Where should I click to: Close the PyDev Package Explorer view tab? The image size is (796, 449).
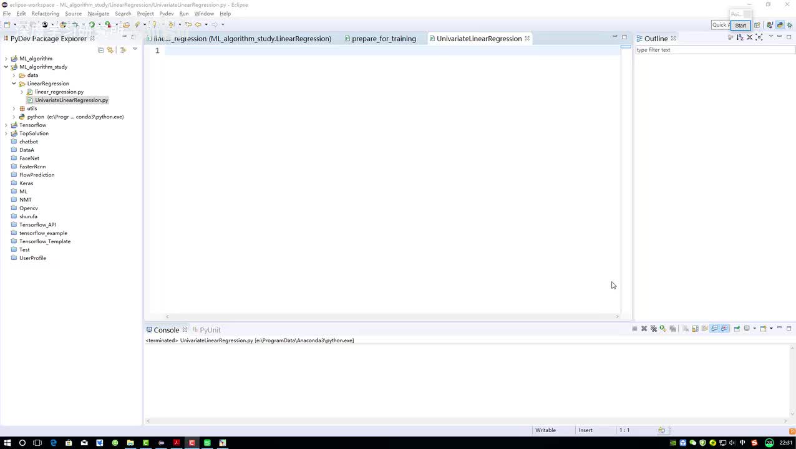(x=92, y=39)
